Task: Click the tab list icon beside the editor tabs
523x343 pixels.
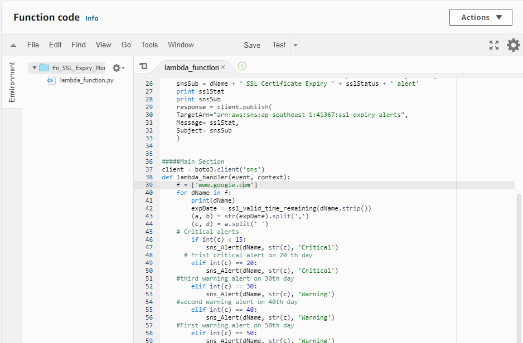Action: (x=144, y=66)
